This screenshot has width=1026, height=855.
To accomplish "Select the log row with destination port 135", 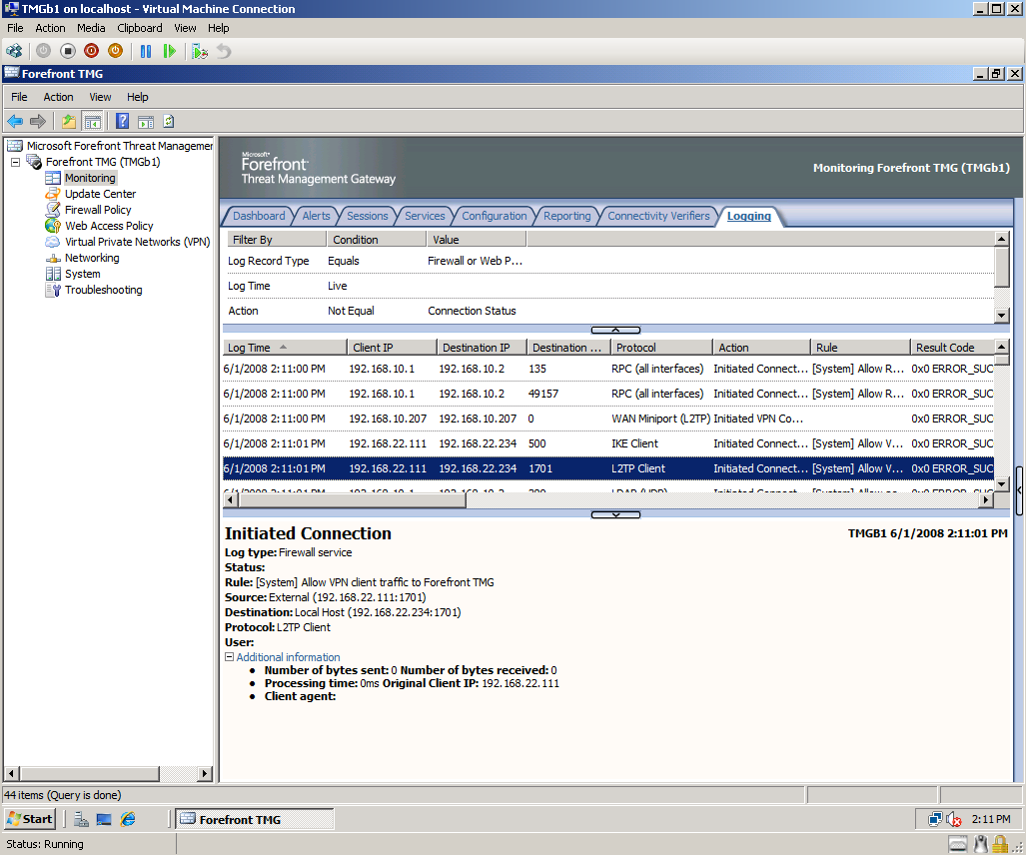I will [607, 369].
